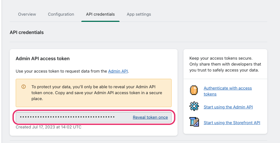Open Start using the Storefront API link
This screenshot has height=143, width=280.
pyautogui.click(x=232, y=123)
